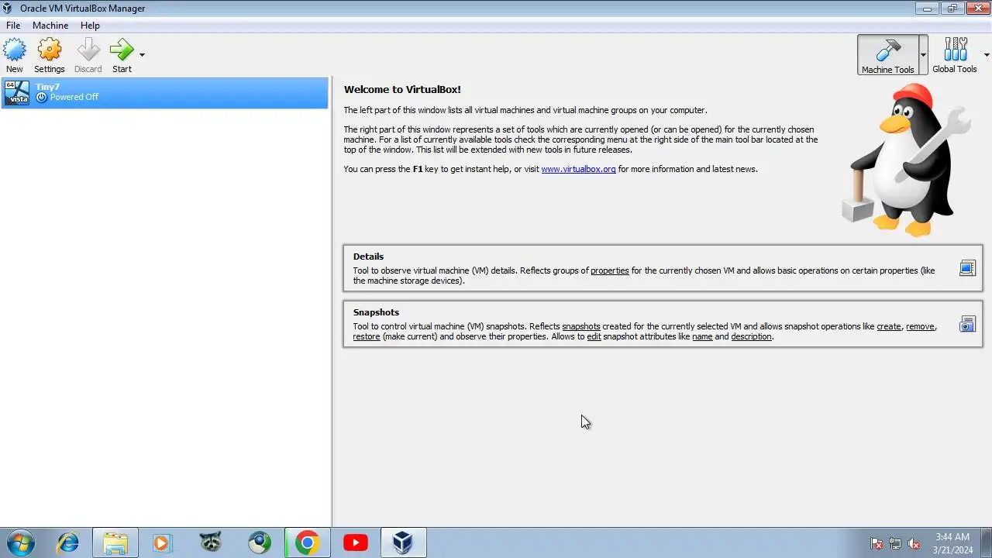Screen dimensions: 992x558
Task: Click the Snapshots panel heading
Action: tap(376, 312)
